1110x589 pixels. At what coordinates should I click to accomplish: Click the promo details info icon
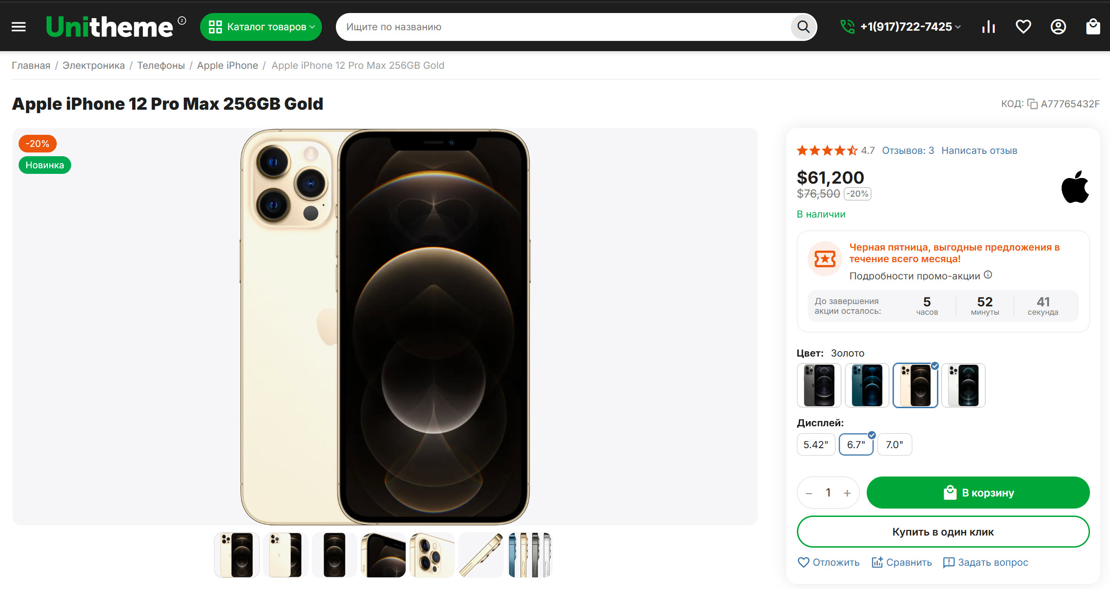(x=988, y=275)
